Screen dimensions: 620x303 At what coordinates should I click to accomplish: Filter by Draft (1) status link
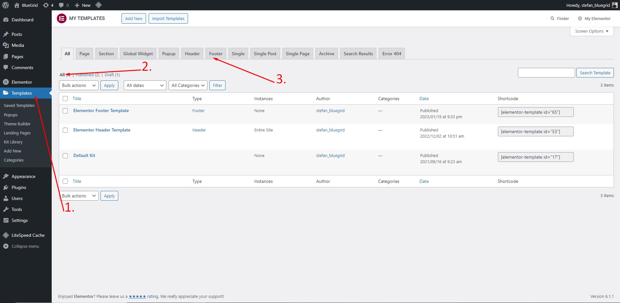[112, 75]
